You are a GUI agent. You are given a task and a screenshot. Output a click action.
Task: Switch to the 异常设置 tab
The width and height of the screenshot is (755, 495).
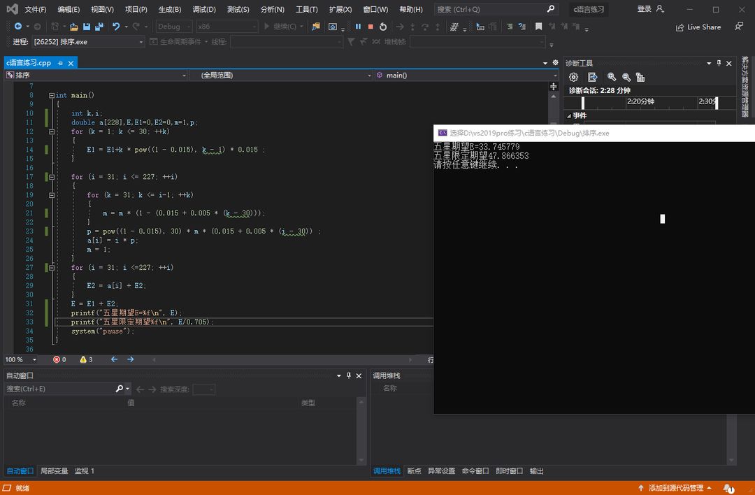(442, 471)
